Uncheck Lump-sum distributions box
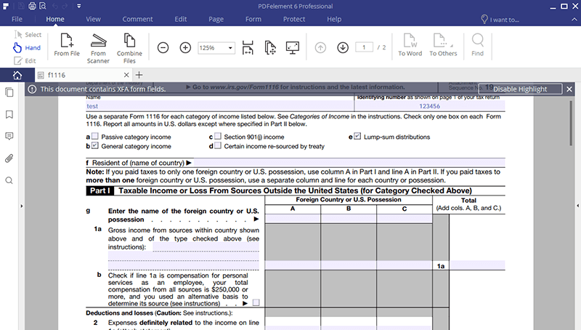581x330 pixels. [x=357, y=136]
